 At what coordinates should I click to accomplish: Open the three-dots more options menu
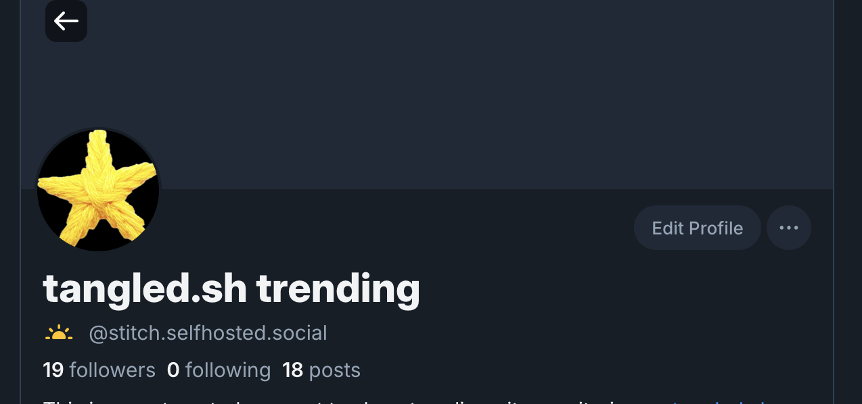click(x=789, y=228)
